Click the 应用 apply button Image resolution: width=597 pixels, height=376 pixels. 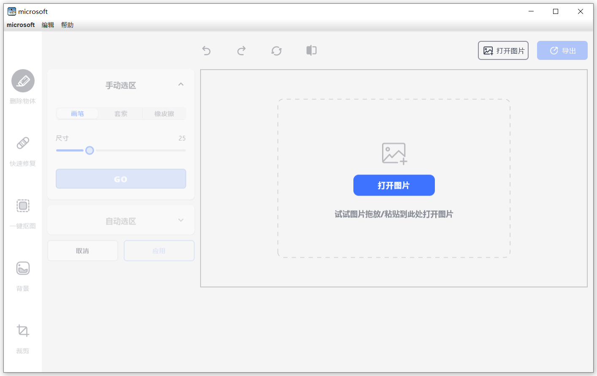(159, 251)
